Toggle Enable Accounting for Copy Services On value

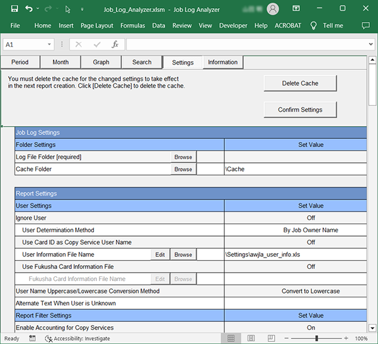pyautogui.click(x=311, y=328)
